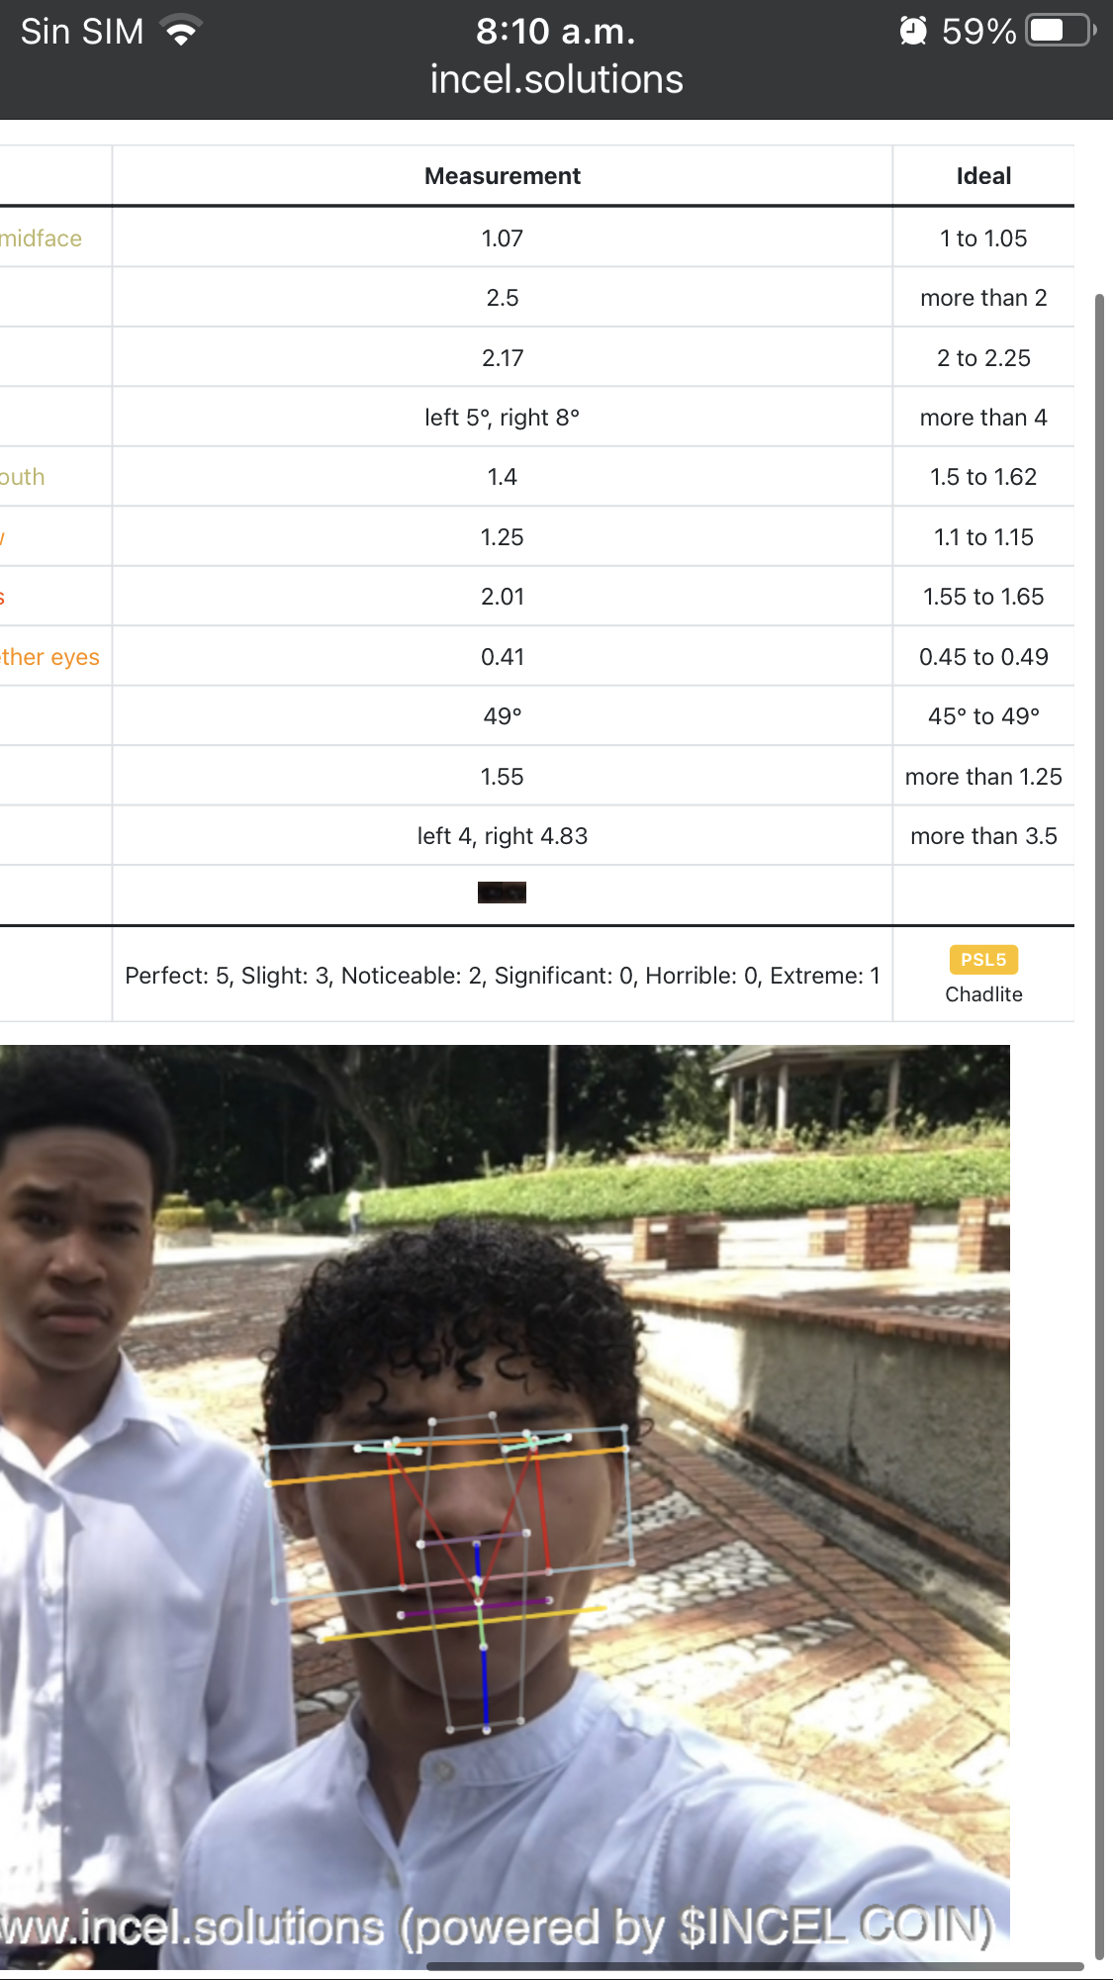Select the 'left 5°, right 8°' measurement cell
The height and width of the screenshot is (1980, 1113).
(x=503, y=418)
